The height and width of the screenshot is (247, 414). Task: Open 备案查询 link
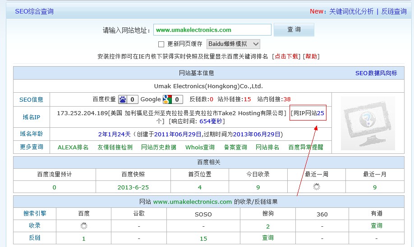click(x=235, y=147)
